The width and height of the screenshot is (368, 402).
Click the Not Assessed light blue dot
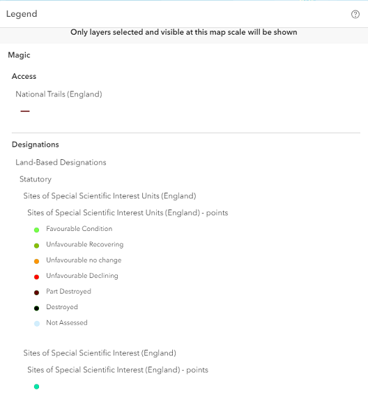(37, 324)
